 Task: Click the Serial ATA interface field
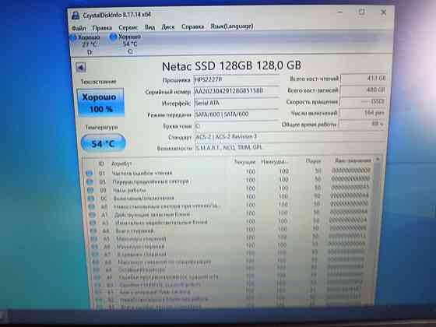point(237,103)
